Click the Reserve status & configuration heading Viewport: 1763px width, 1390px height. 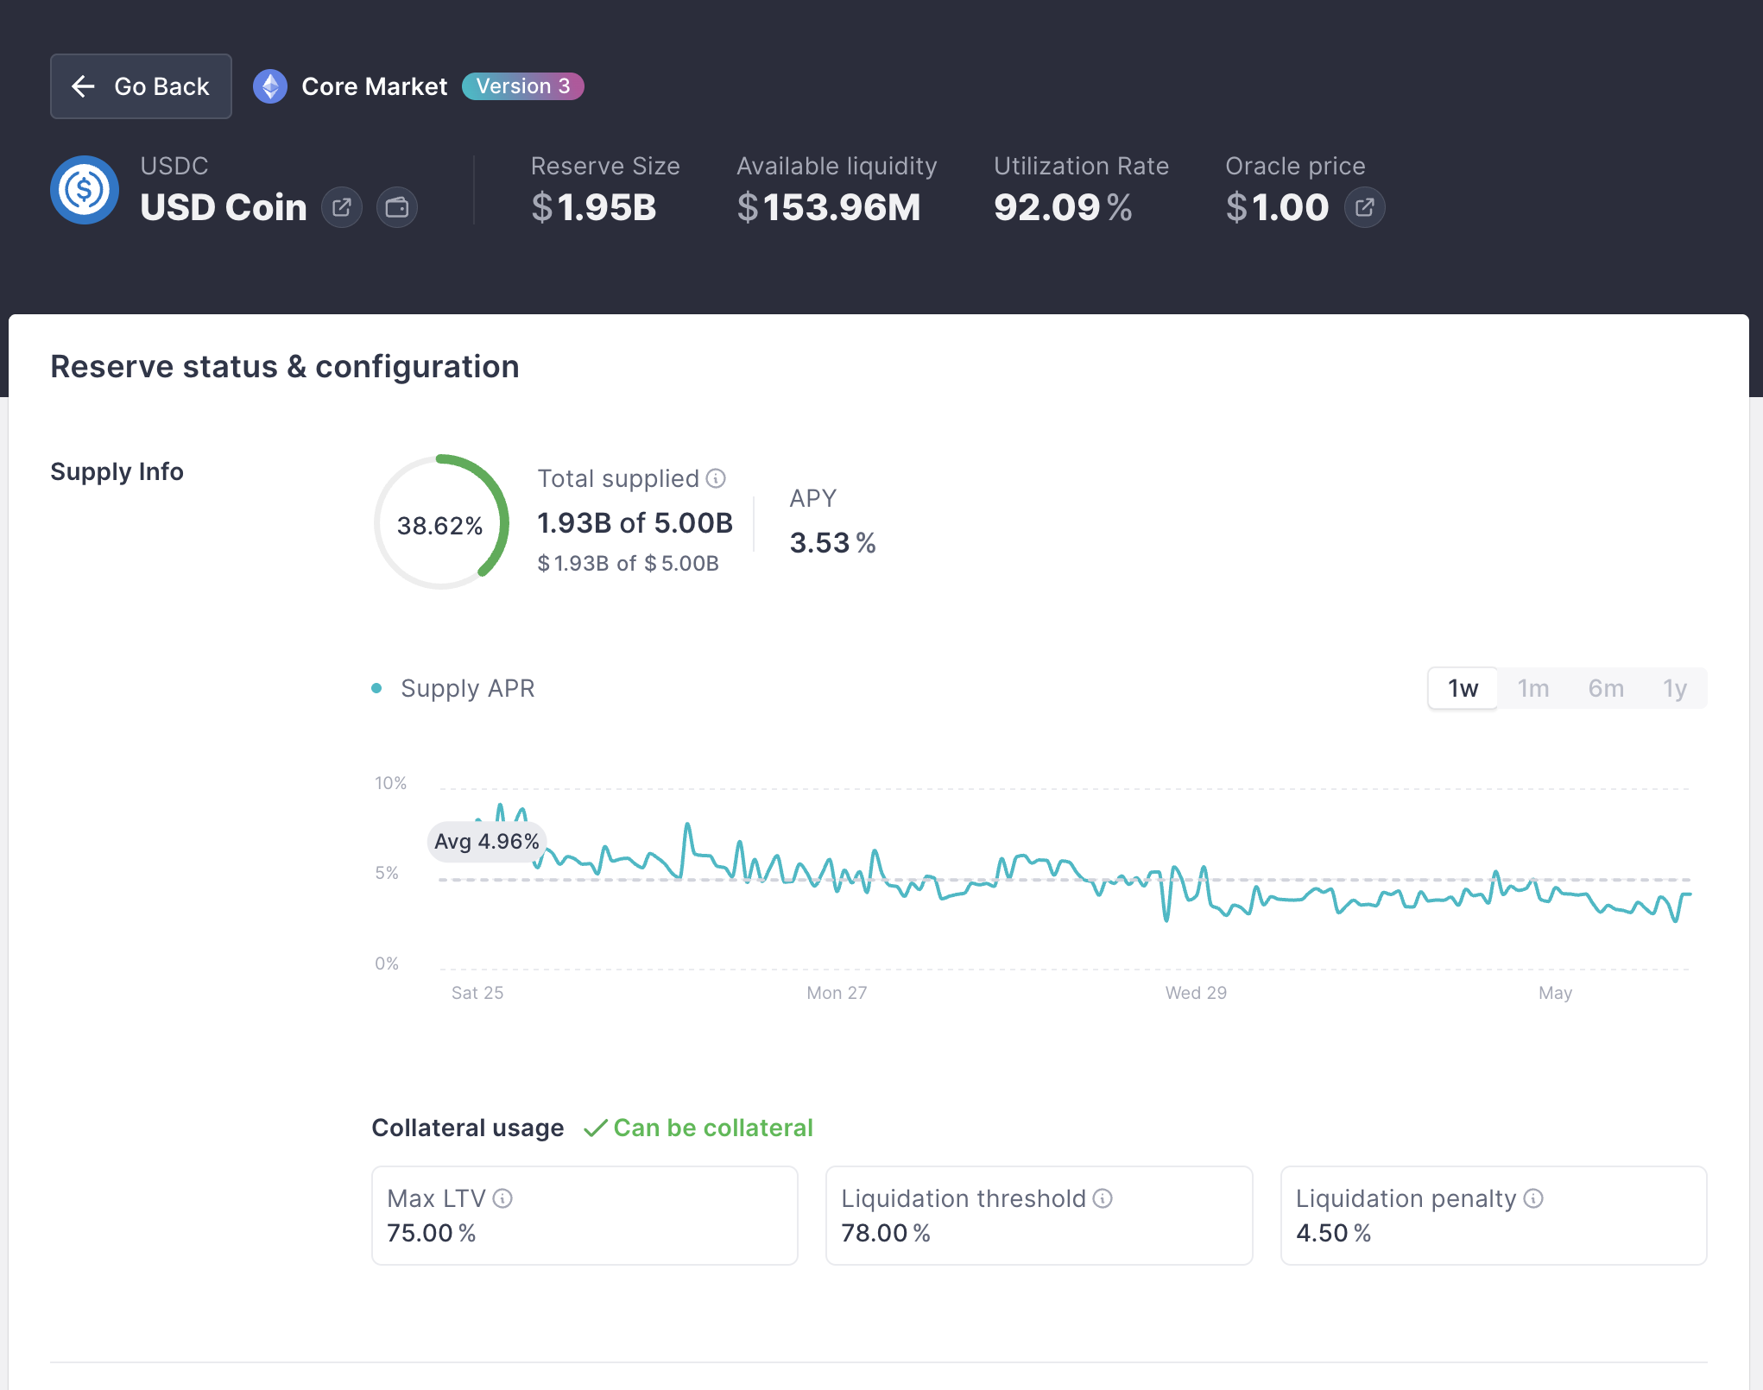pos(285,367)
